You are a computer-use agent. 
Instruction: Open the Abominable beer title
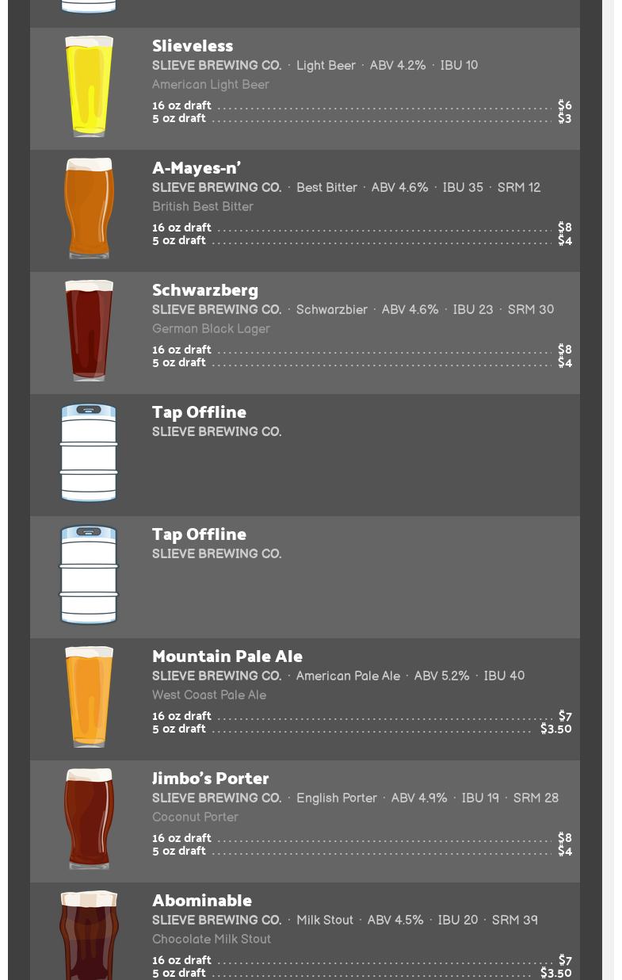202,901
